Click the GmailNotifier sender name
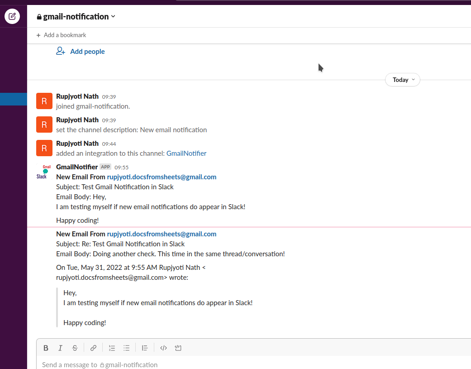The height and width of the screenshot is (369, 471). tap(77, 167)
